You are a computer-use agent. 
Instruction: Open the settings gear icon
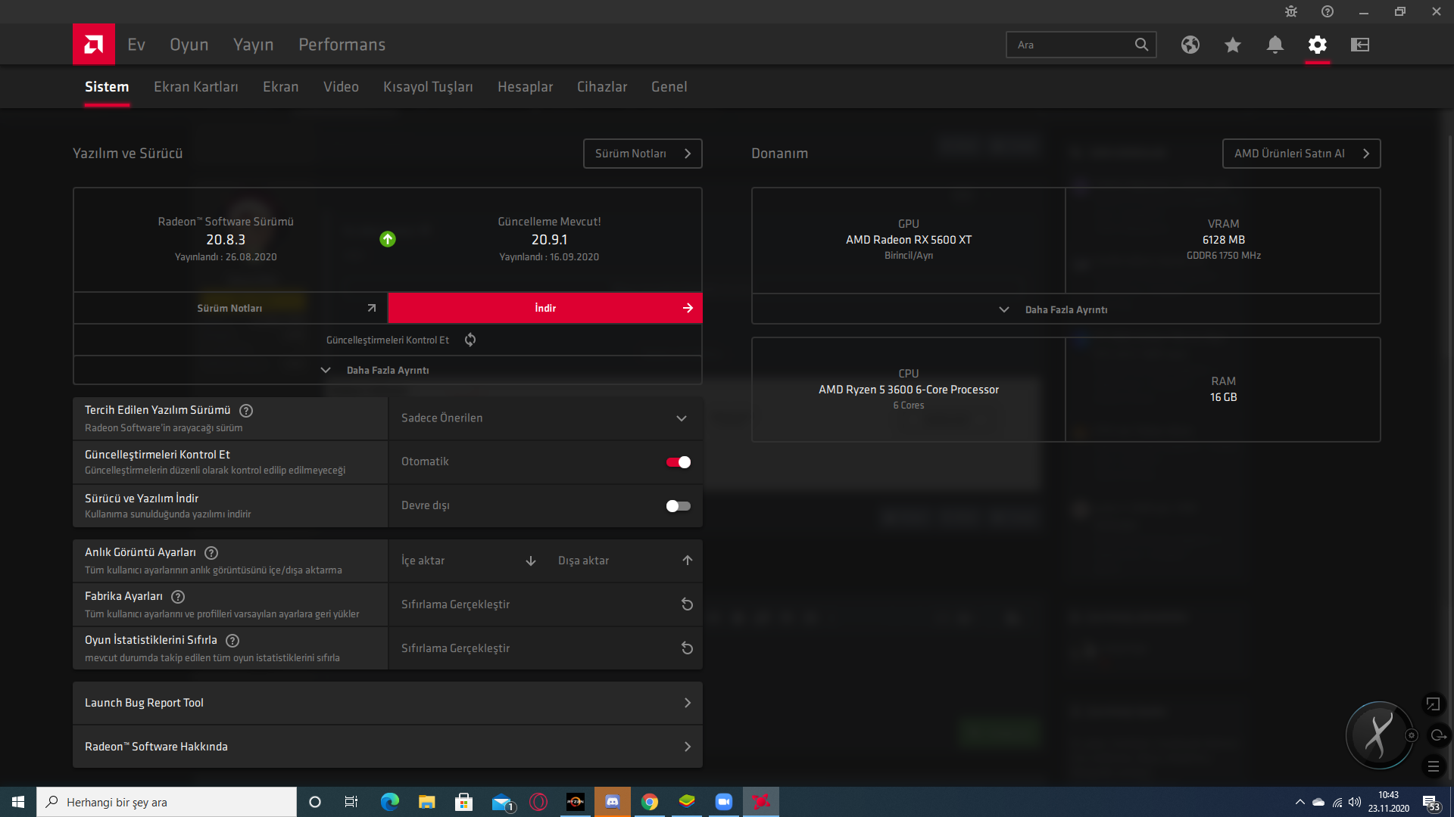point(1318,45)
